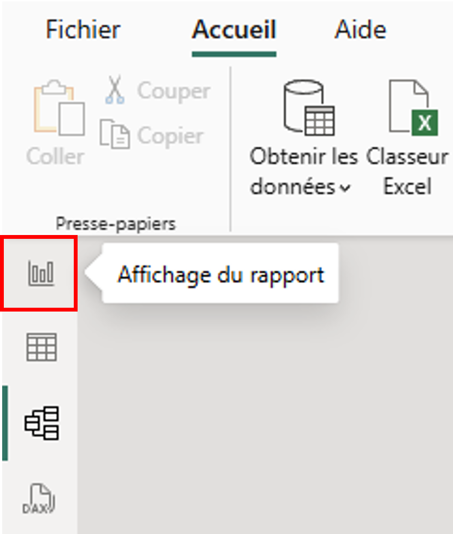Switch to the report view icon
453x534 pixels.
pos(40,273)
